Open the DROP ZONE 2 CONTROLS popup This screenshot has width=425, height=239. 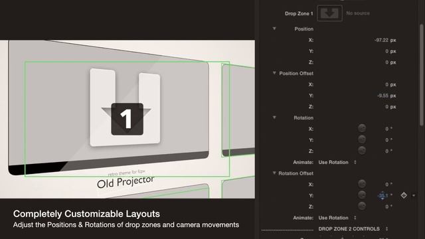click(x=353, y=229)
